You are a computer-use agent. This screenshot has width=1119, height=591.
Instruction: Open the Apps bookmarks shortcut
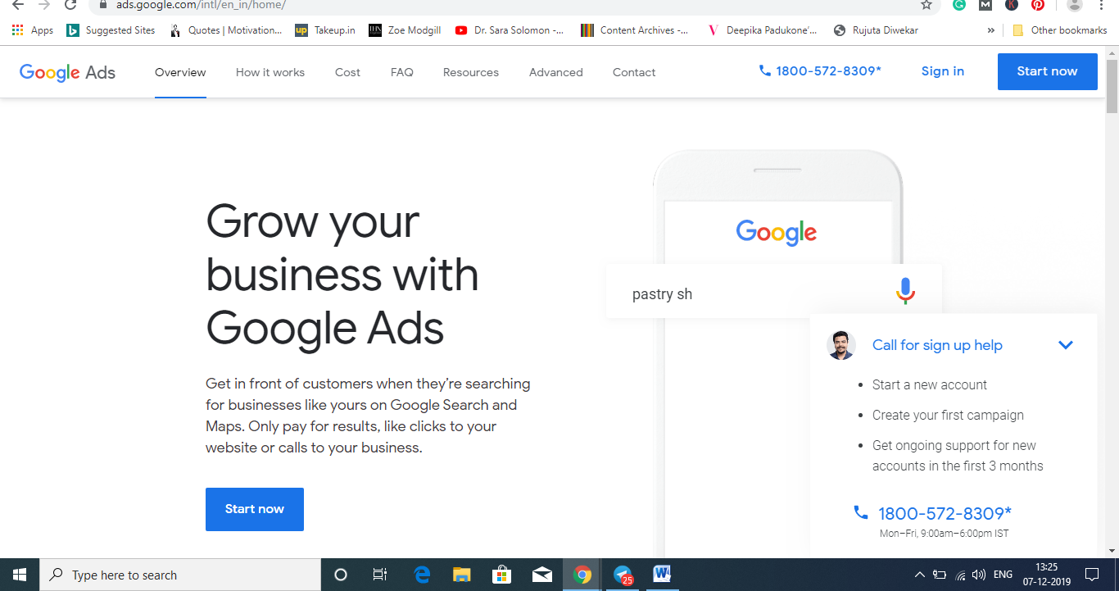[33, 30]
